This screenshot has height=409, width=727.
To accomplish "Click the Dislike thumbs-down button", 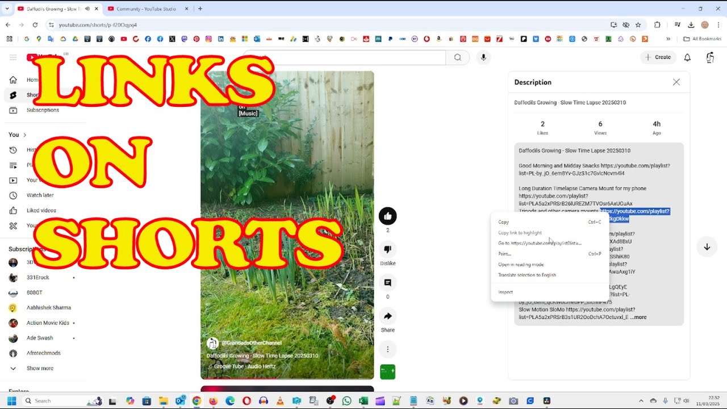I will 387,249.
